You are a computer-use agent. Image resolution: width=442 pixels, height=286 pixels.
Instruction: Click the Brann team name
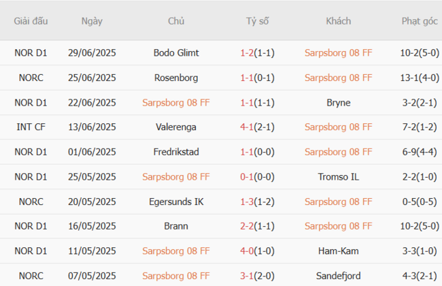176,226
